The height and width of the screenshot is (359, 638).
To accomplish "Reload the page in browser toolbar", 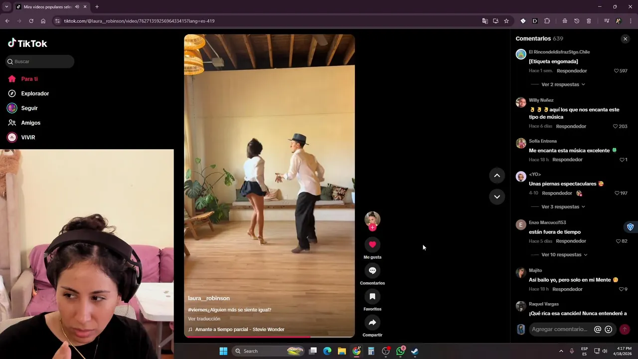I will click(x=31, y=21).
